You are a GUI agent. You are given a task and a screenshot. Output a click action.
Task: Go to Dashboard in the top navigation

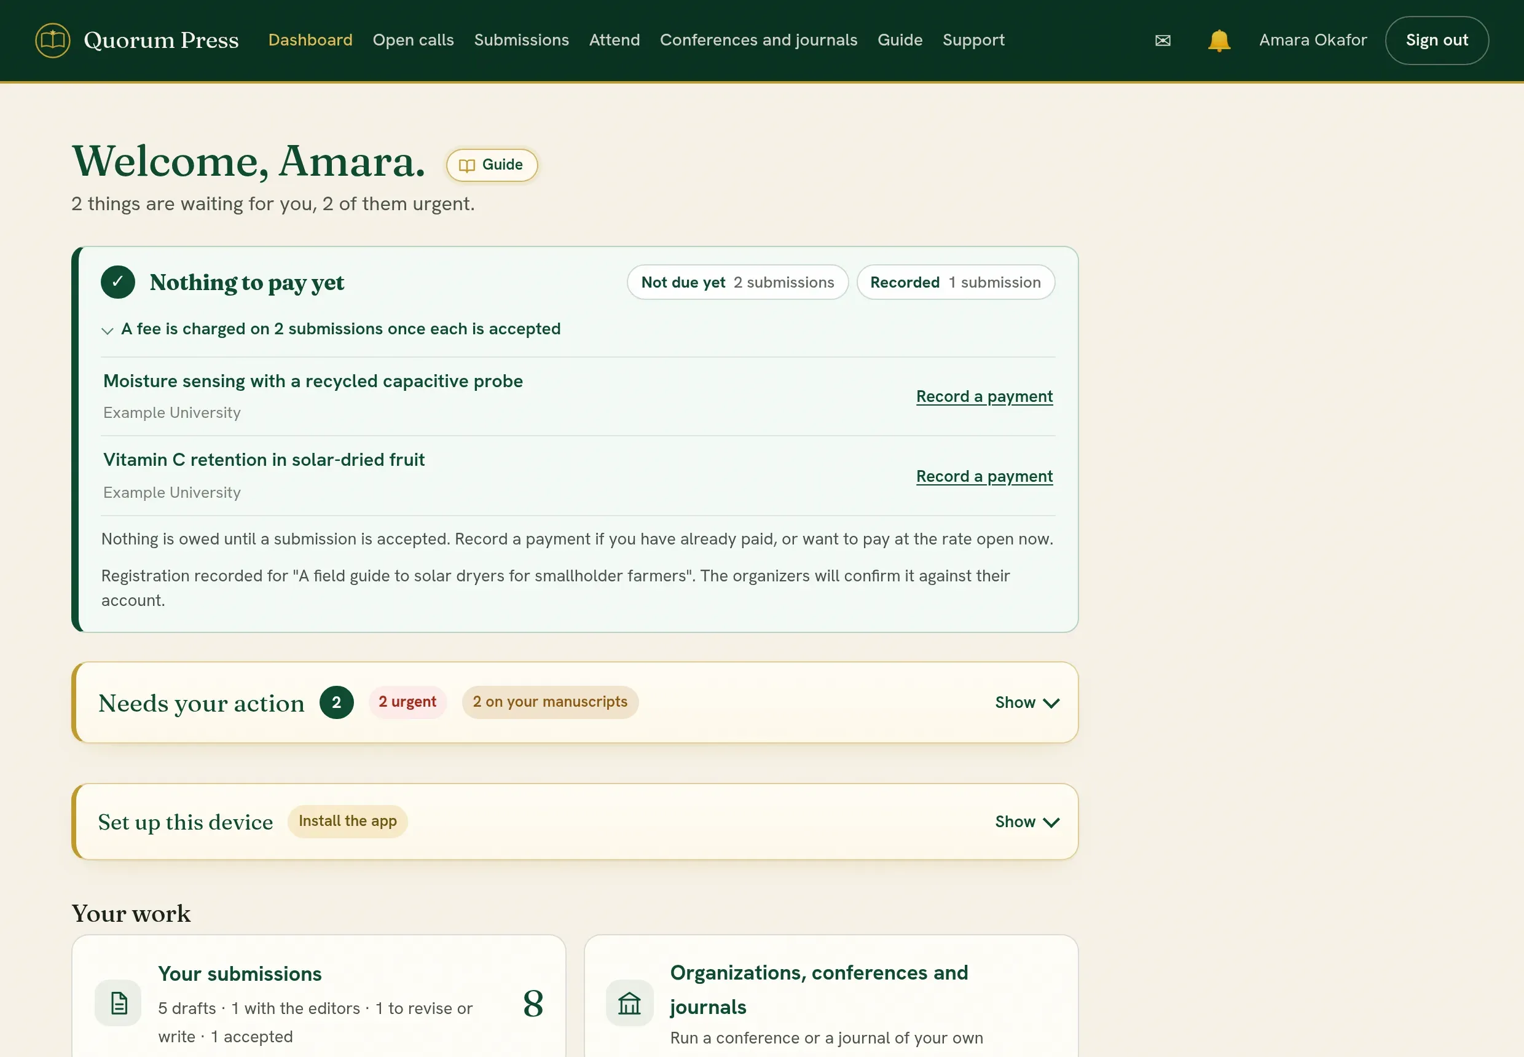[310, 40]
